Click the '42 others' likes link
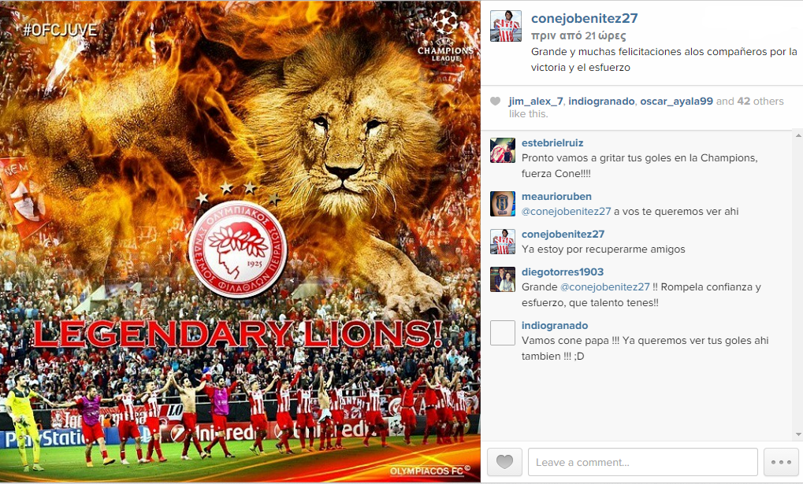 pyautogui.click(x=760, y=102)
